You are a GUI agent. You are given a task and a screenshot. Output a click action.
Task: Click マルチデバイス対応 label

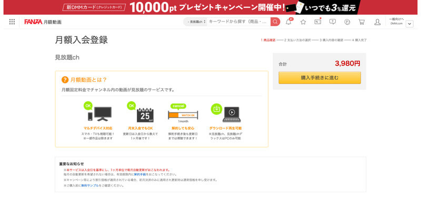pos(98,128)
